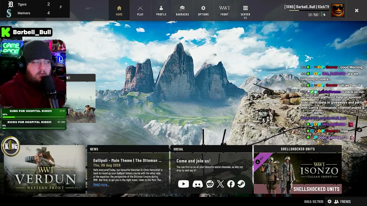The height and width of the screenshot is (206, 367).
Task: Click the Mrs_Bull9508 opera chat message
Action: pyautogui.click(x=329, y=76)
